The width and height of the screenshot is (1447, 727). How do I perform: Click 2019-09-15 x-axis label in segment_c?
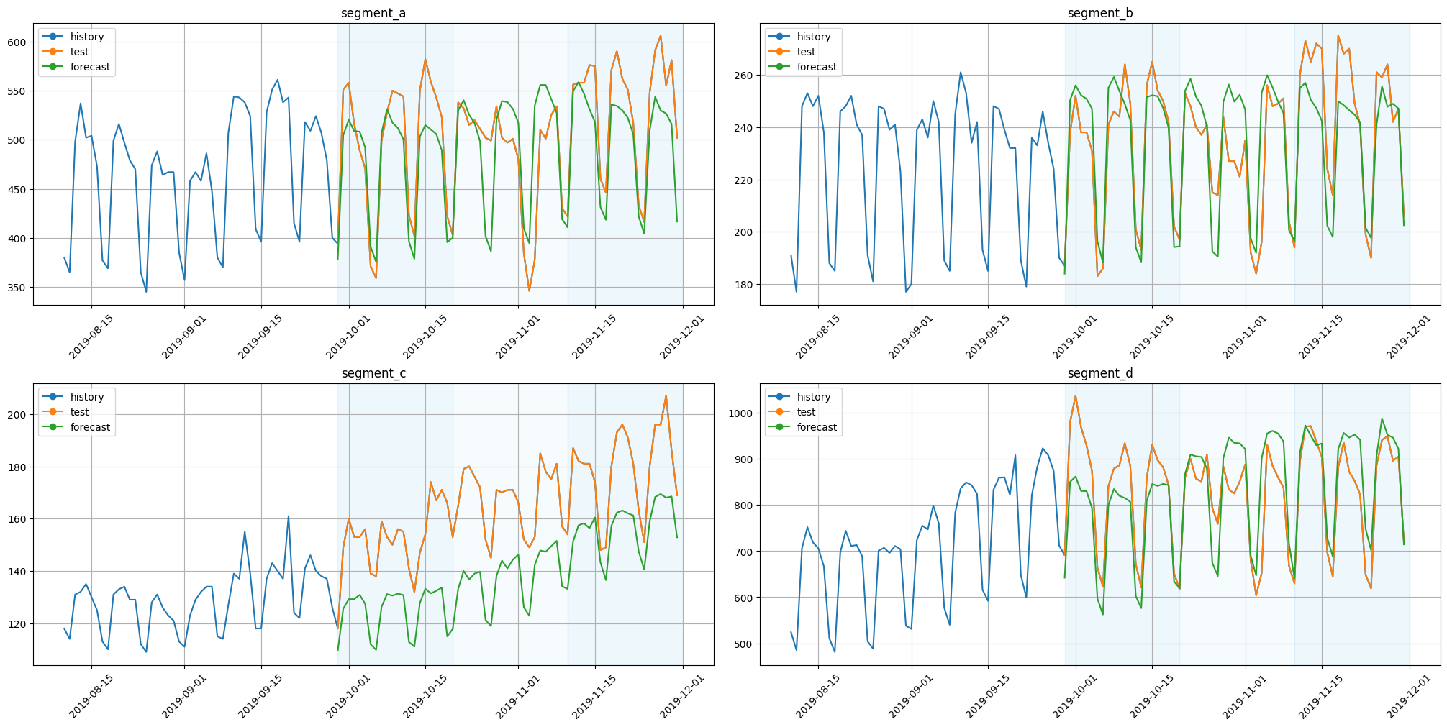point(260,696)
